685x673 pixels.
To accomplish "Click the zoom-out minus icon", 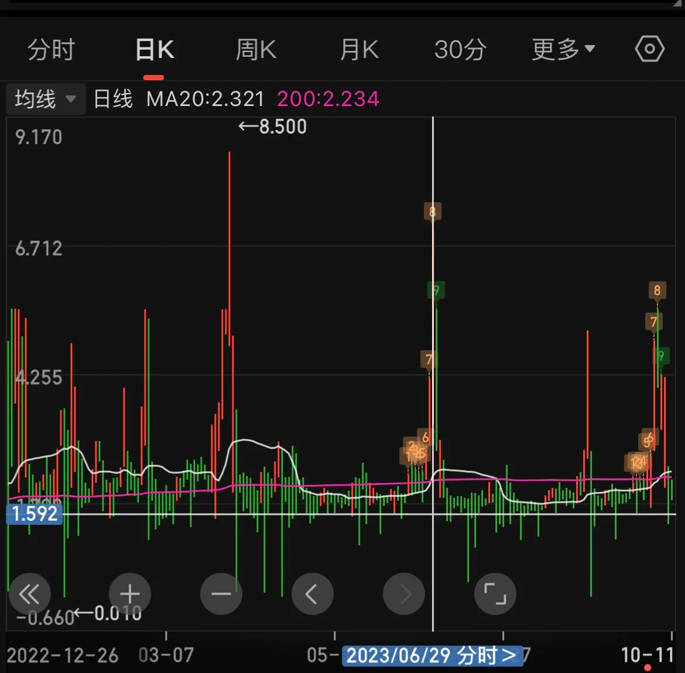I will pyautogui.click(x=221, y=594).
